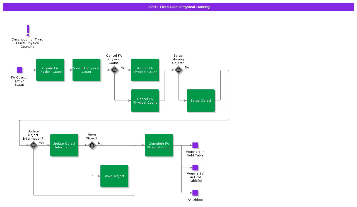The image size is (357, 207).
Task: Click the Voucher(s) in Hold Table(s) end square
Action: tap(195, 168)
